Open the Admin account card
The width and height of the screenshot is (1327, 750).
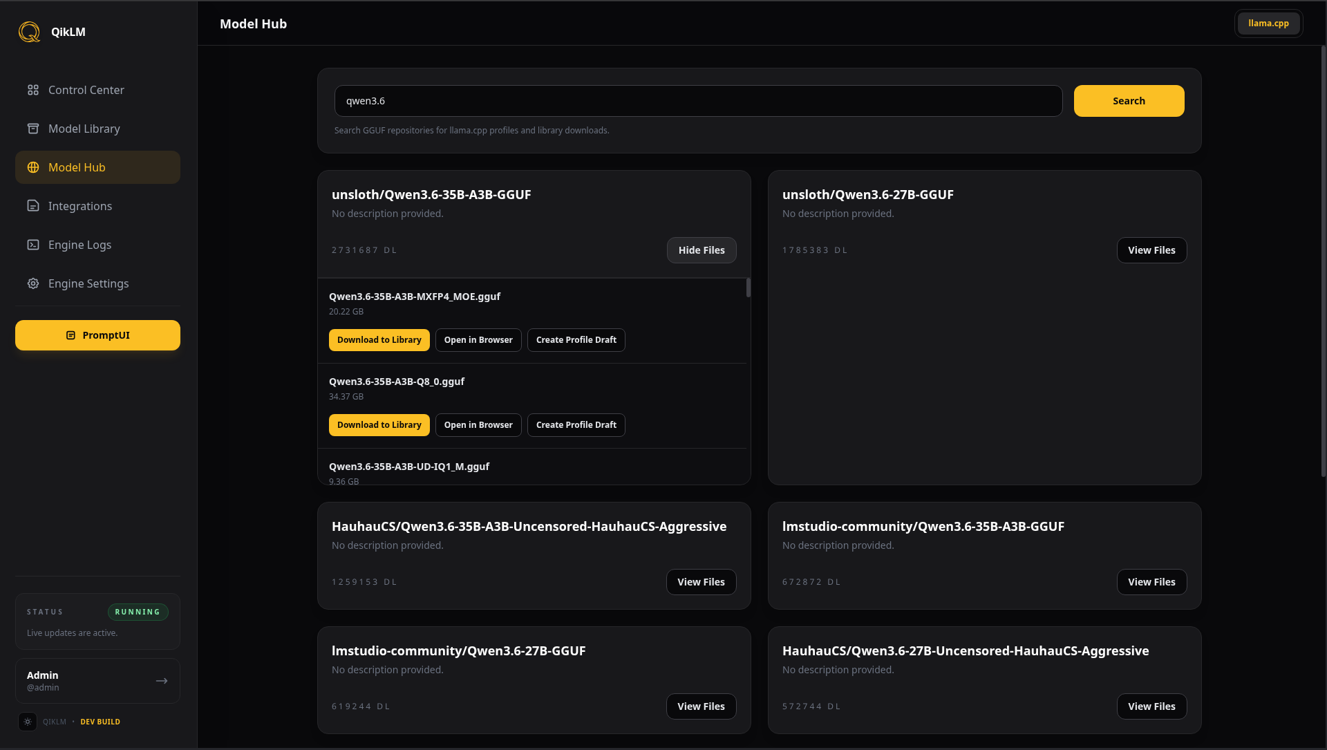pyautogui.click(x=97, y=681)
